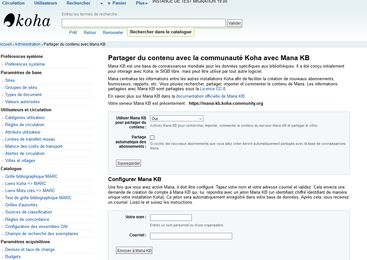
Task: Focus the Votre nom input field
Action: pyautogui.click(x=171, y=218)
